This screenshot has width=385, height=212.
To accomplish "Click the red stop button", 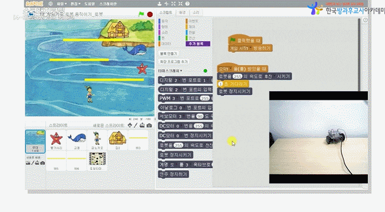I will (150, 14).
